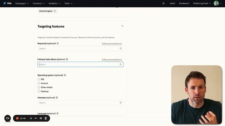This screenshot has height=126, width=225.
Task: Click the Twitter bird logo
Action: pos(5,3)
